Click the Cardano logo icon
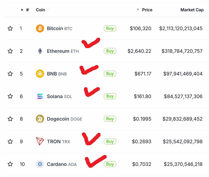This screenshot has width=209, height=177. tap(40, 164)
